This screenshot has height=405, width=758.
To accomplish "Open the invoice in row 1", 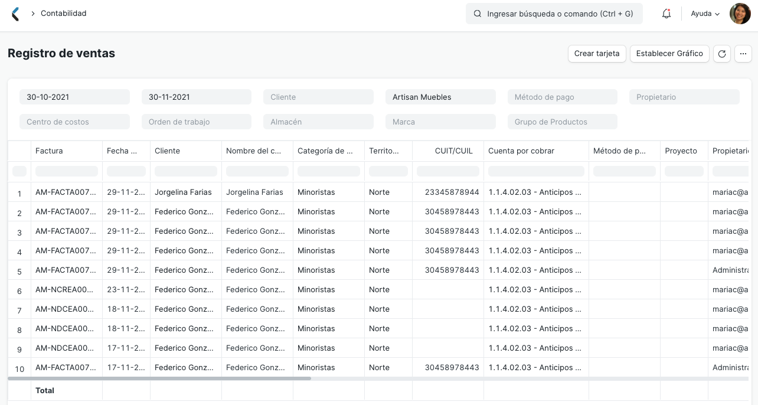I will [x=66, y=192].
